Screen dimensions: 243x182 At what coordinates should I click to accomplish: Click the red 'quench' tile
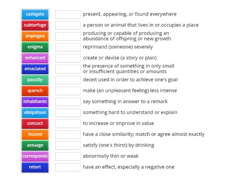click(x=35, y=91)
